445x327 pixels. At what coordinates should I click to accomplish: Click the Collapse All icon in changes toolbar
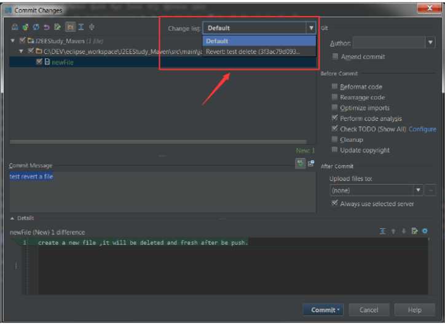point(92,28)
